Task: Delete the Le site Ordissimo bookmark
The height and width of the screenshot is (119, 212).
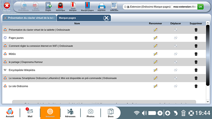Action: coord(196,86)
